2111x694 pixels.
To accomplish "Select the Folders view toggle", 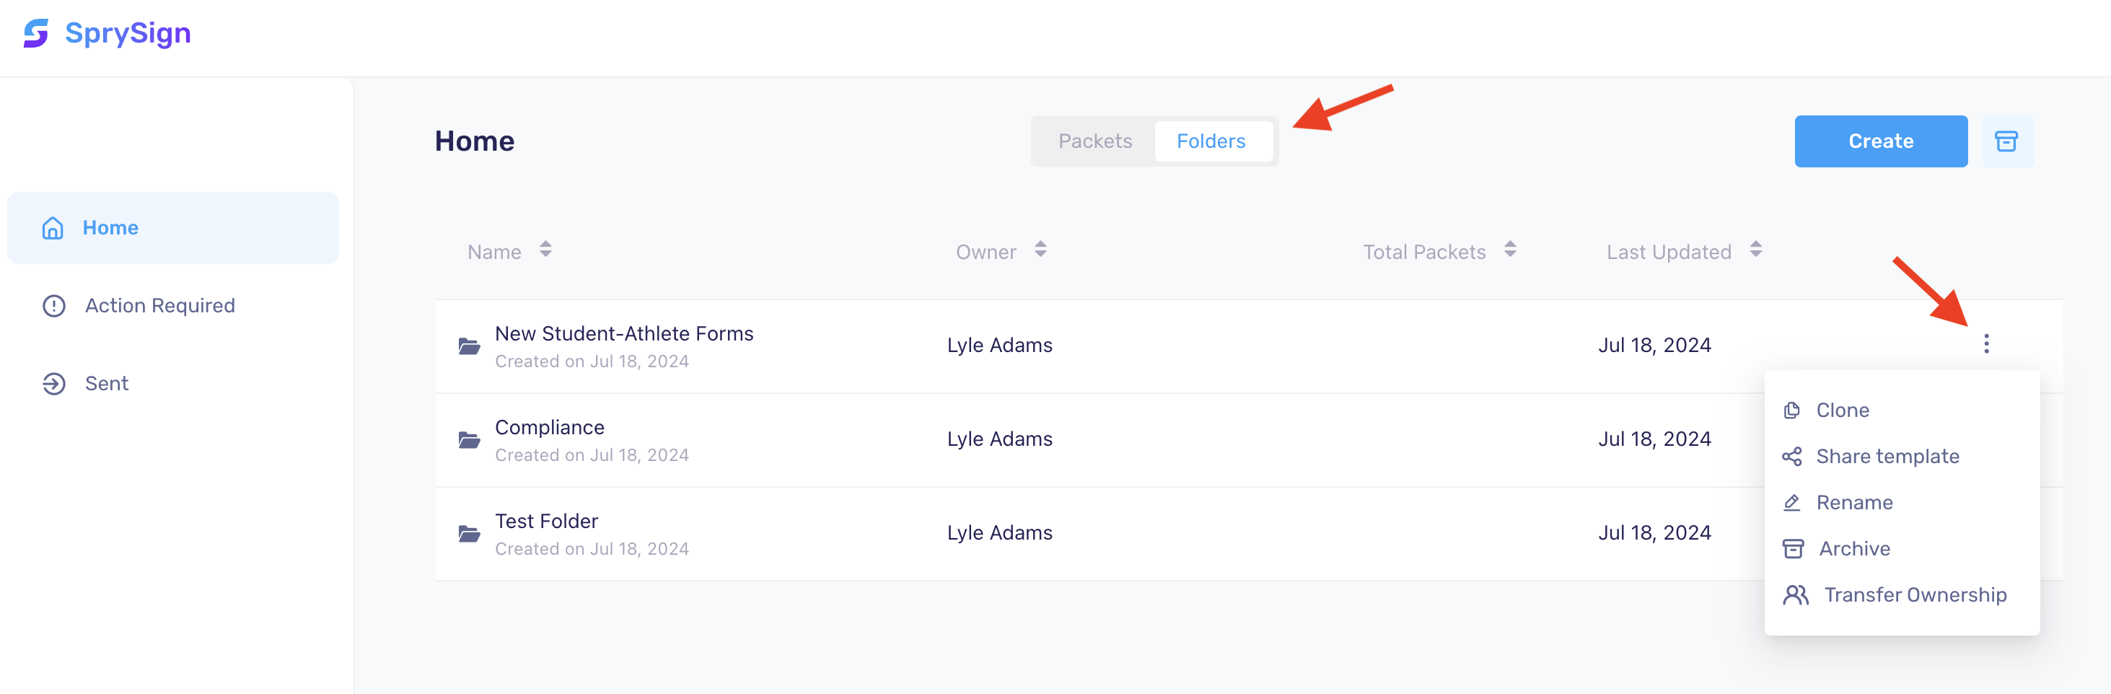I will (x=1211, y=141).
